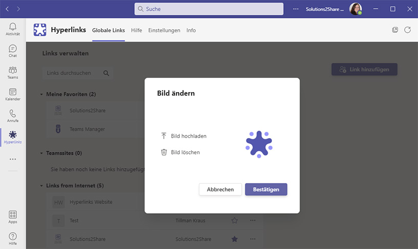This screenshot has height=249, width=418.
Task: Click the star-shaped image preview
Action: click(259, 144)
